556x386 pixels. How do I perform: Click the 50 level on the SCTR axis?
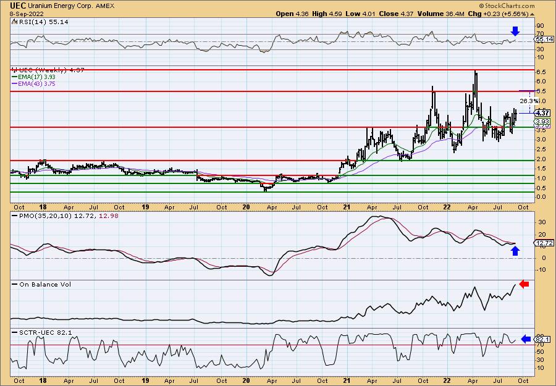click(541, 352)
